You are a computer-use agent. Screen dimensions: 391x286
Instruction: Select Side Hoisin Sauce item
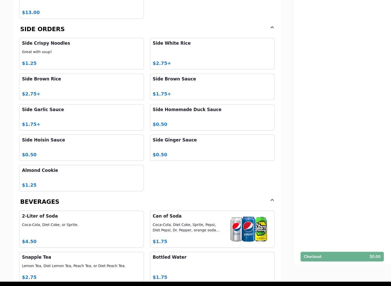(x=81, y=148)
